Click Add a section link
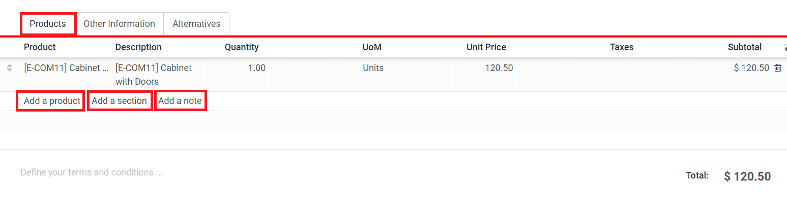 119,101
